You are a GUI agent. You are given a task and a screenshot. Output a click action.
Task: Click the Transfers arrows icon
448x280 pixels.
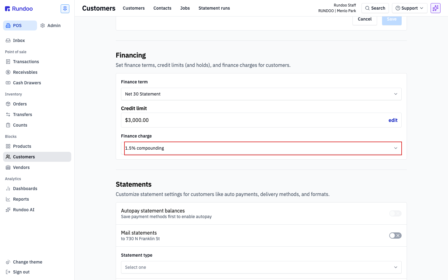[x=8, y=114]
